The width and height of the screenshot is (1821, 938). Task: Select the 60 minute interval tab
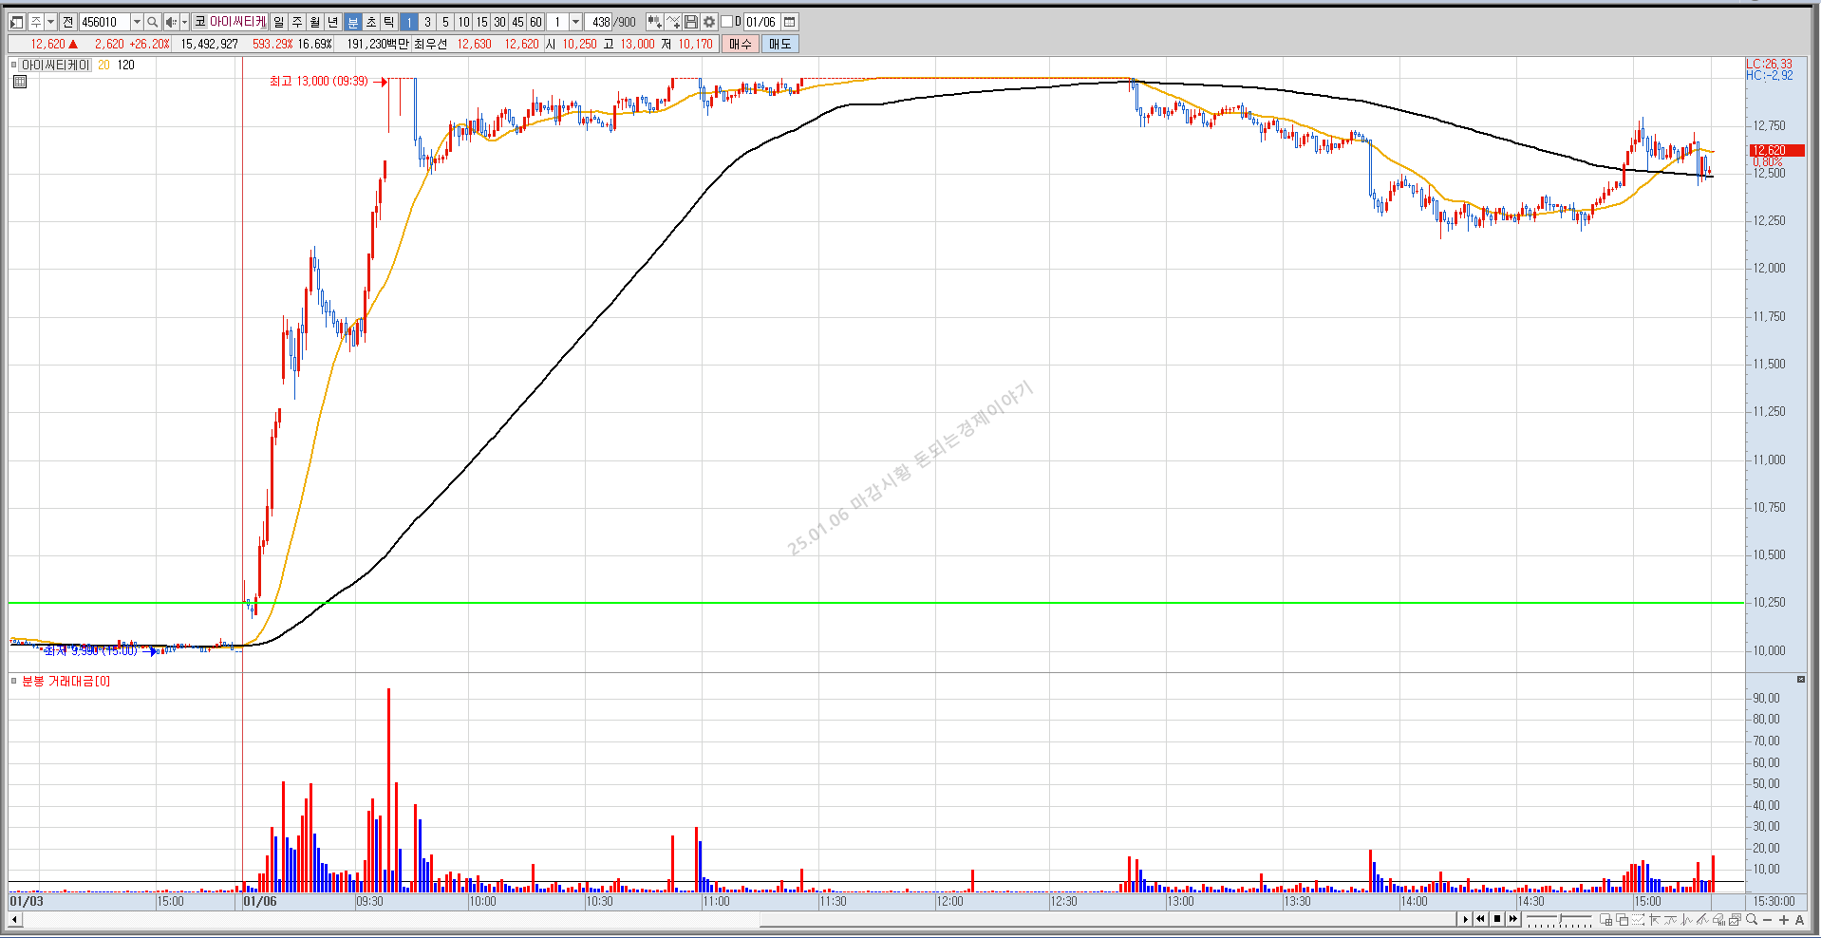(x=535, y=22)
